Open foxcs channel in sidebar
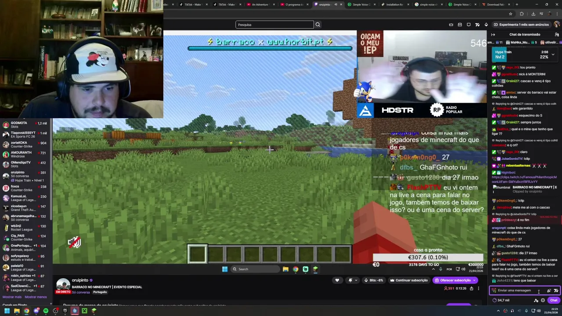 pos(25,188)
